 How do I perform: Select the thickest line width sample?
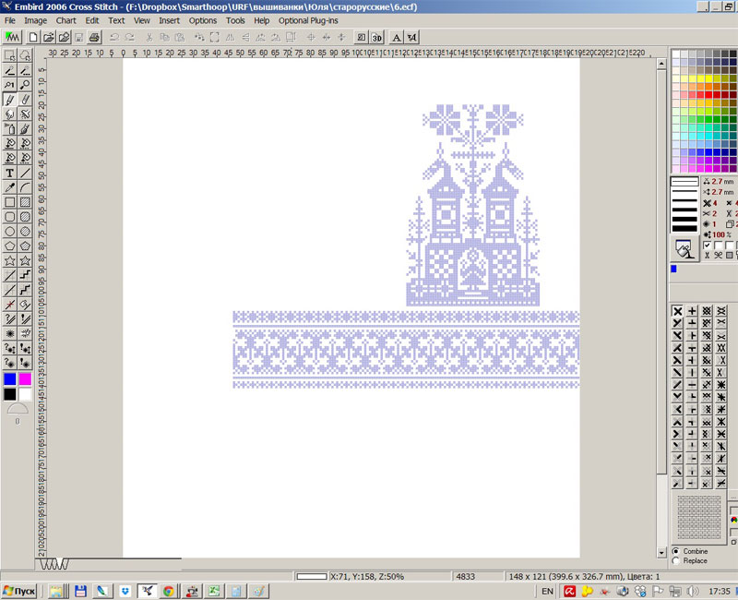pos(684,227)
